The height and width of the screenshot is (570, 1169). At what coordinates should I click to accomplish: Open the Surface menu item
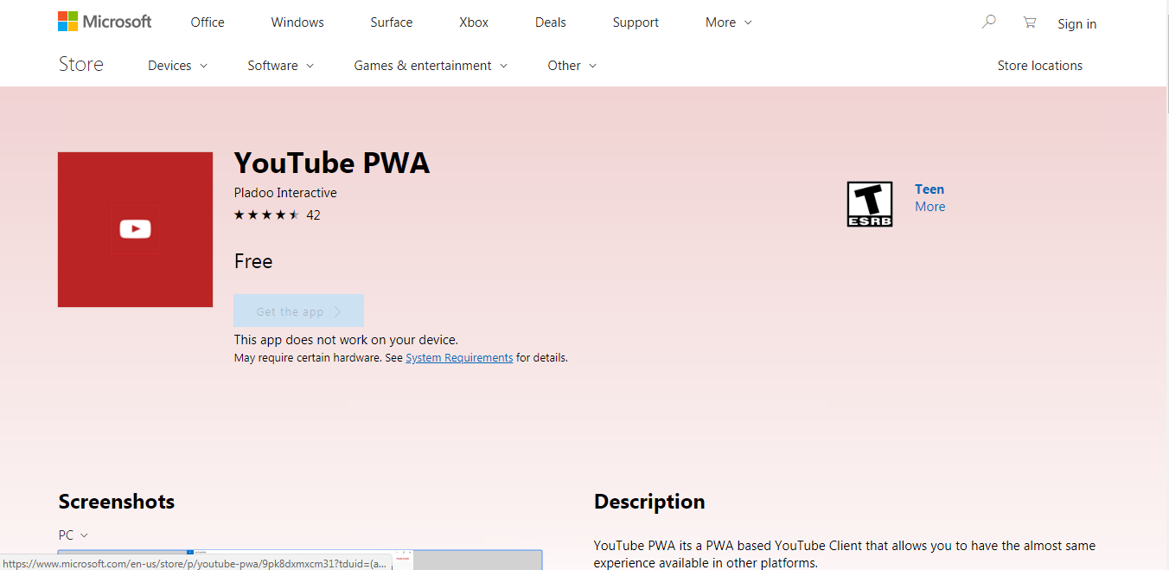(x=392, y=22)
